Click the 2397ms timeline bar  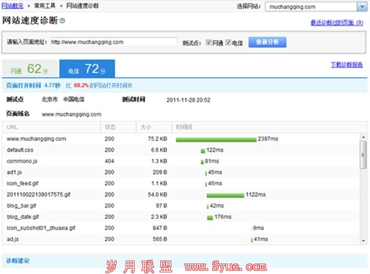[216, 140]
